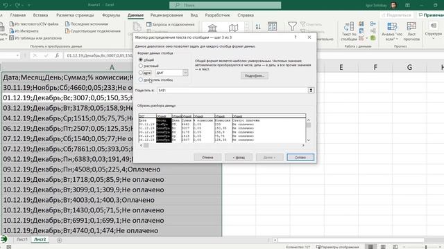Click the Manage Data Model green icon
The image size is (444, 249).
pos(373,38)
